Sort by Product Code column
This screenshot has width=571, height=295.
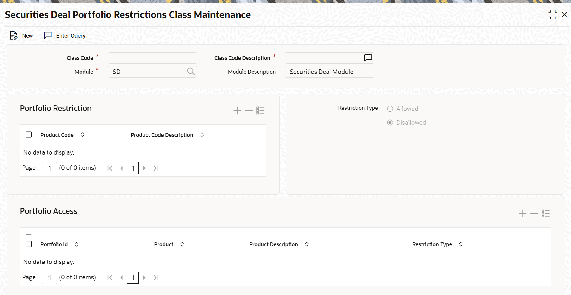(82, 135)
